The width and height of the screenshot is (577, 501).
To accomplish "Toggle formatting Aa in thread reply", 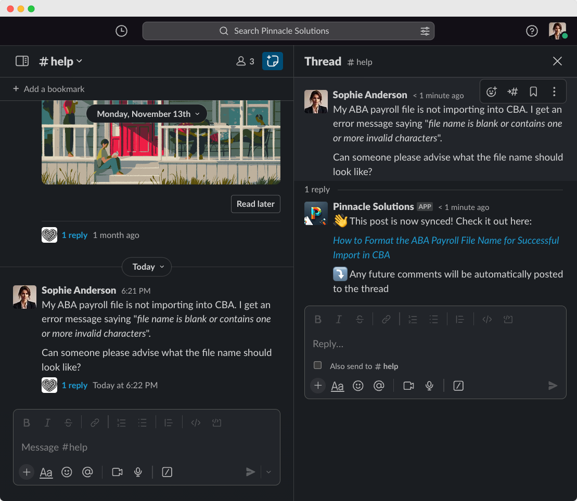I will coord(338,386).
